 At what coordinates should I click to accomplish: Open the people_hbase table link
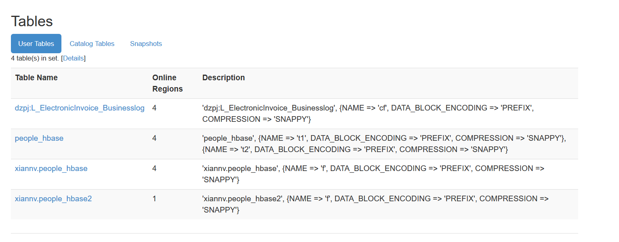pos(39,138)
